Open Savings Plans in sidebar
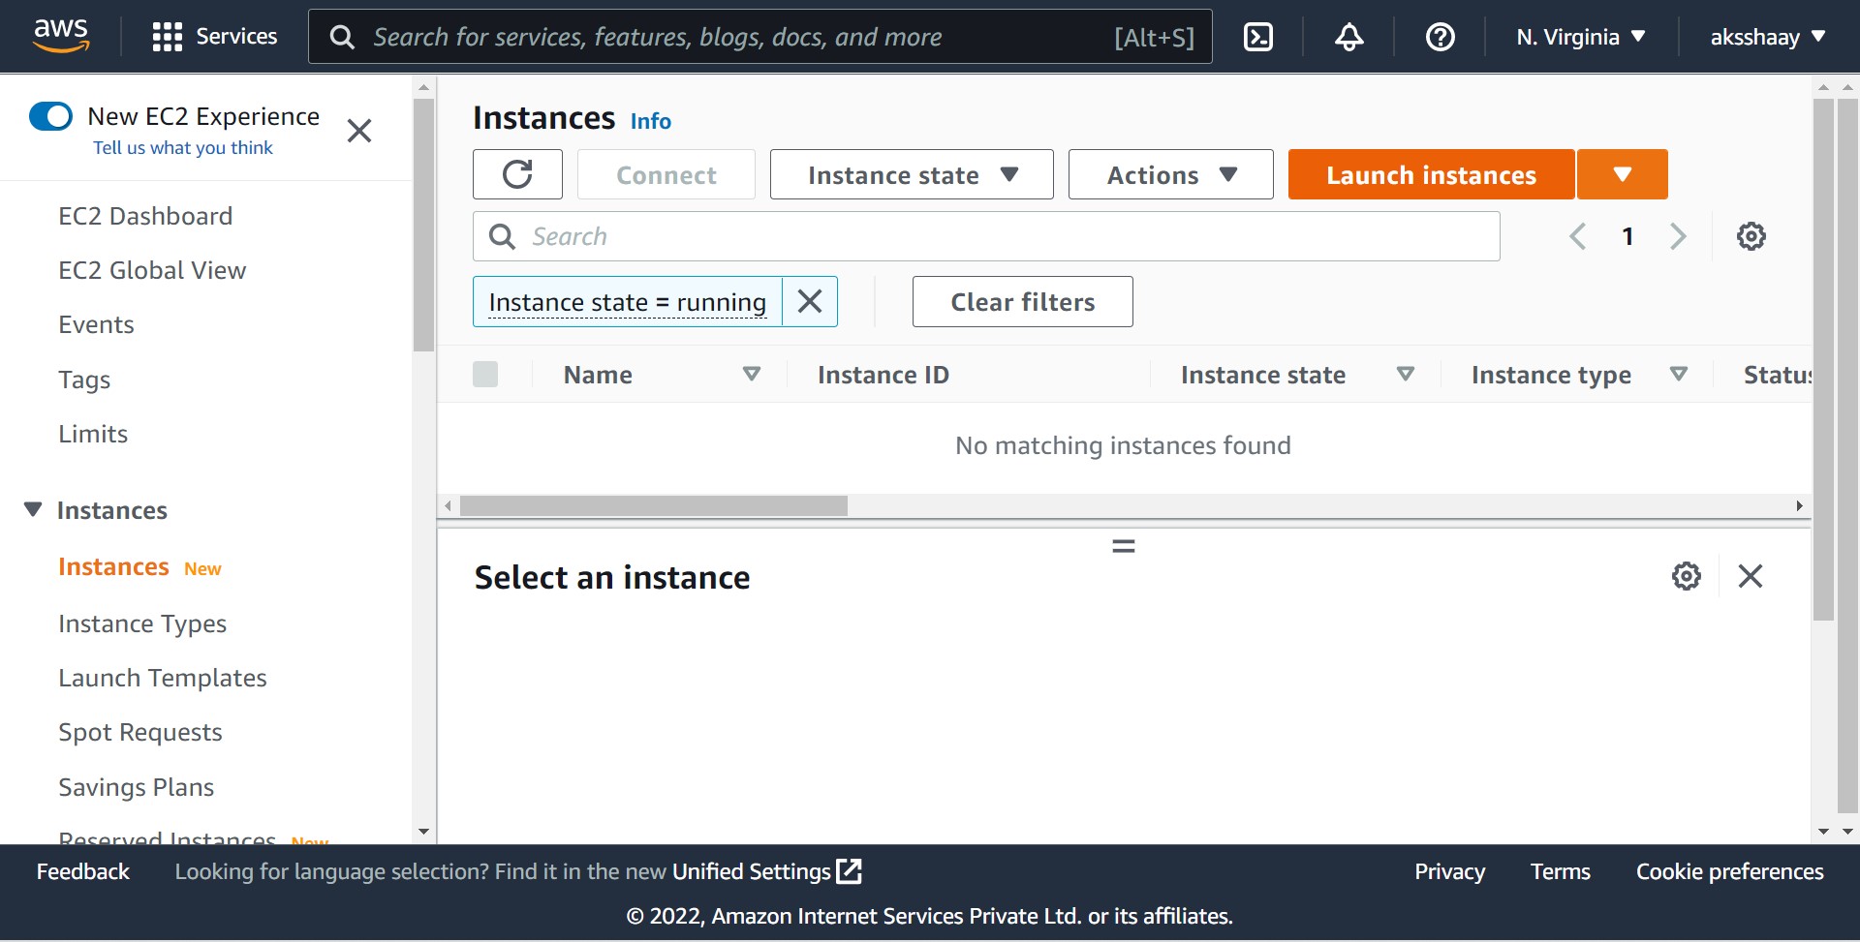 click(137, 787)
